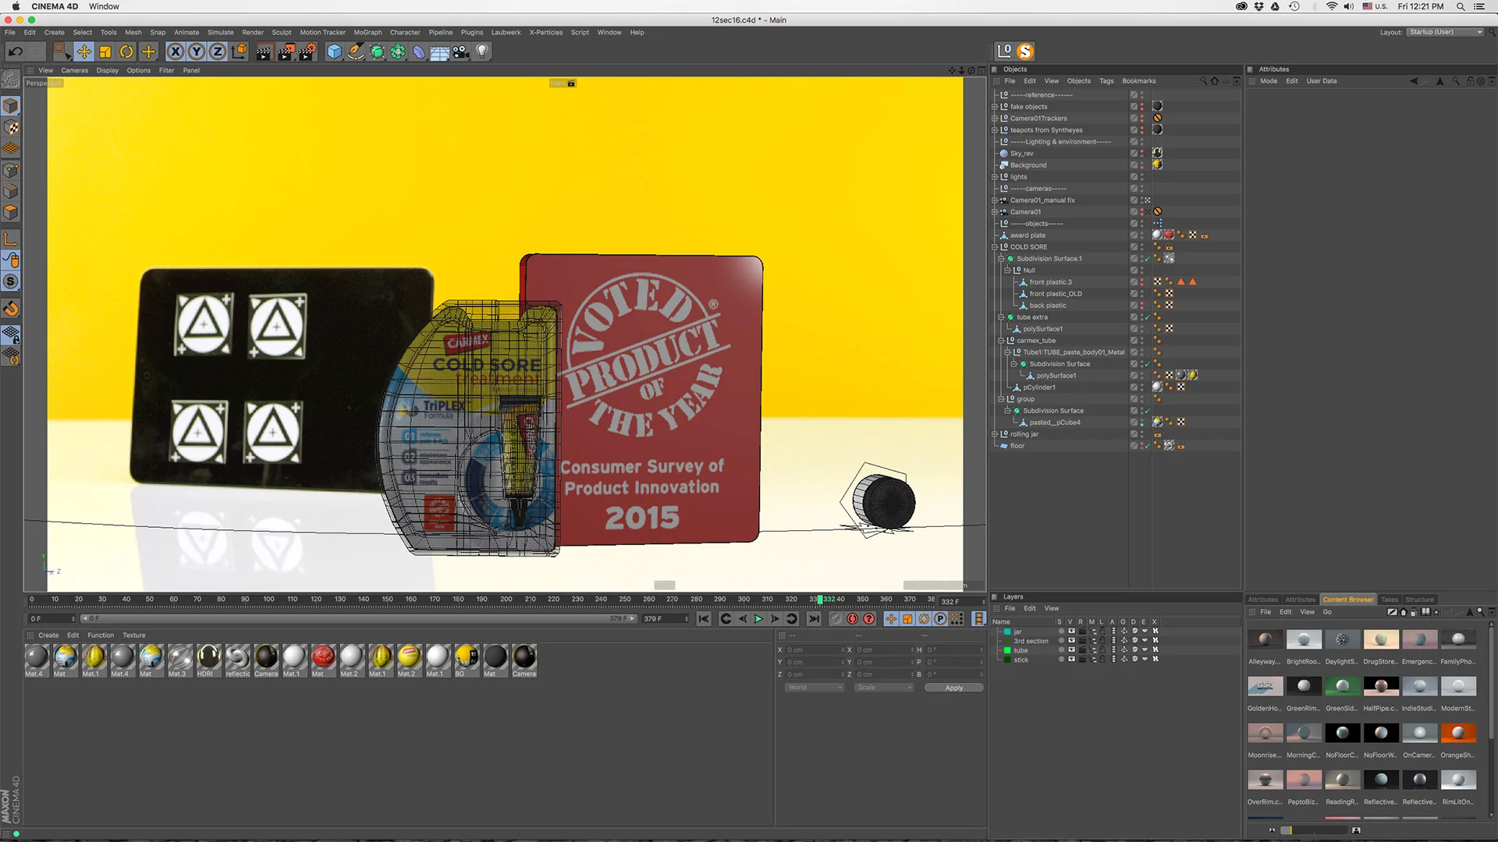1498x842 pixels.
Task: Go to end of animation
Action: (x=814, y=619)
